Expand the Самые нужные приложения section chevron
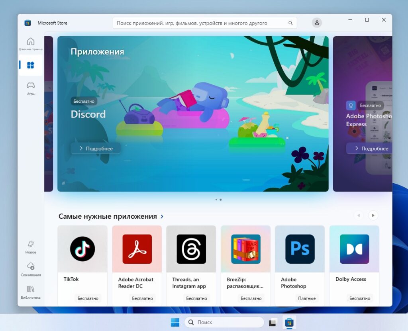 point(162,217)
